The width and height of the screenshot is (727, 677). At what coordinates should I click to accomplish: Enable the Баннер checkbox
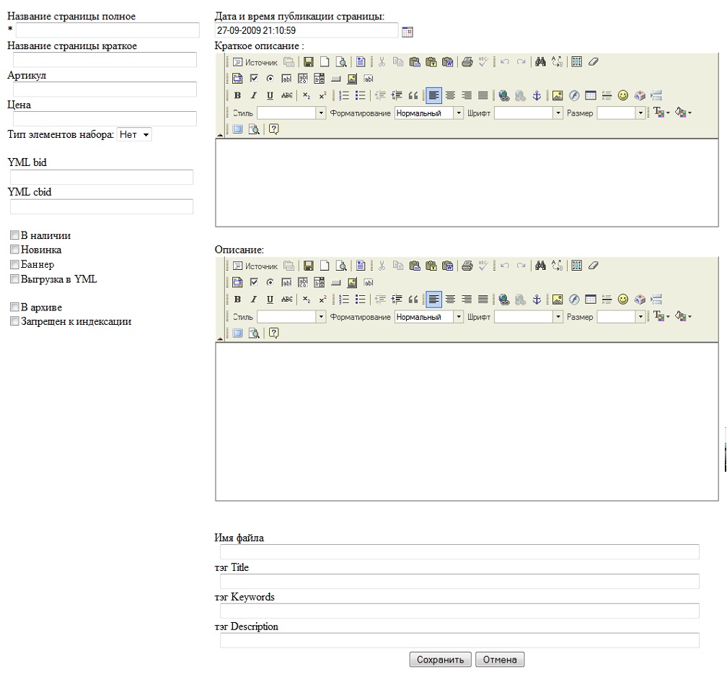click(x=15, y=264)
